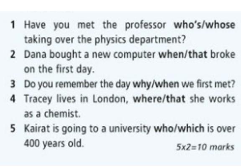Image resolution: width=241 pixels, height=168 pixels.
Task: Select "who's/whose" choice in sentence 1
Action: (205, 25)
